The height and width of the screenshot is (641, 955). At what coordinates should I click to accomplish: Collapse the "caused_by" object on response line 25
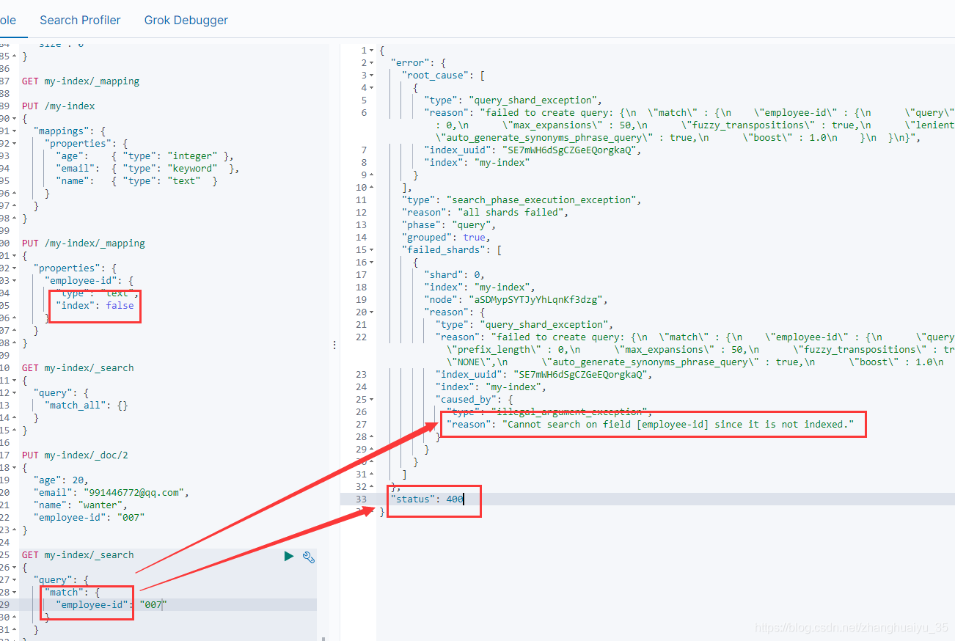373,399
